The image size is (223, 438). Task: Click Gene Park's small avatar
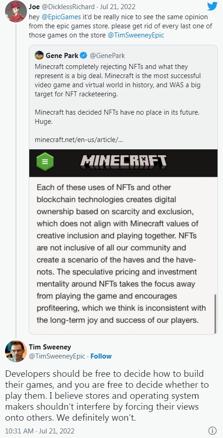click(39, 56)
